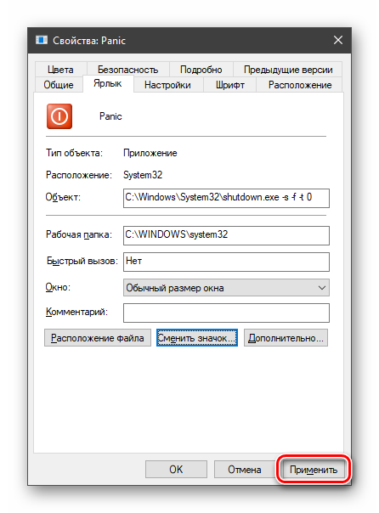
Task: Open the Окно window size dropdown
Action: coord(226,288)
